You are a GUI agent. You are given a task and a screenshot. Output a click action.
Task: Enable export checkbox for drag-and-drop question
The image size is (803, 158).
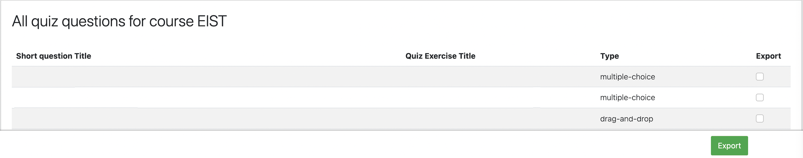(759, 118)
